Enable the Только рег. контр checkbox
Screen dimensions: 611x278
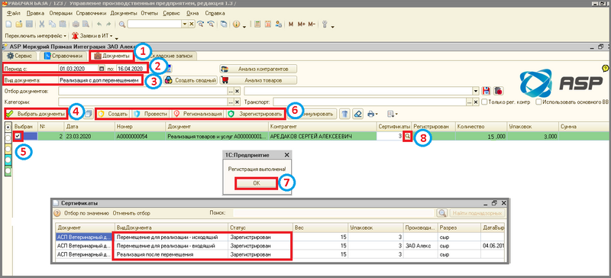[x=484, y=102]
